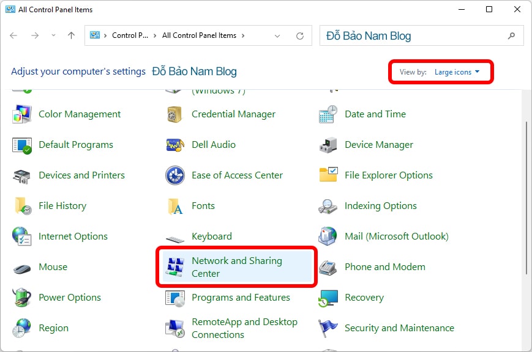The image size is (532, 352).
Task: Click the Fonts folder icon
Action: (x=175, y=207)
